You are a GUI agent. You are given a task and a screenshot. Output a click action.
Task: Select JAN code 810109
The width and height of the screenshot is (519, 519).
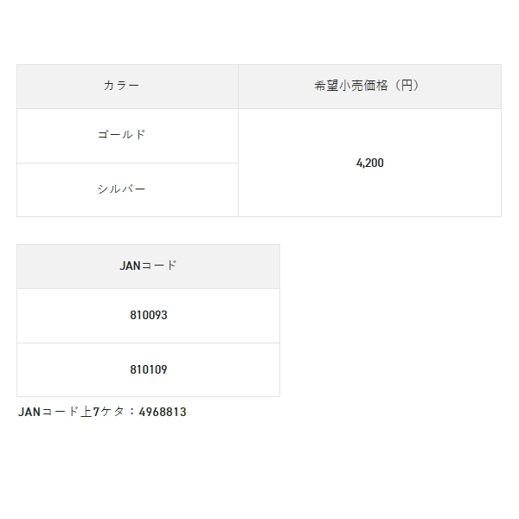pos(148,369)
